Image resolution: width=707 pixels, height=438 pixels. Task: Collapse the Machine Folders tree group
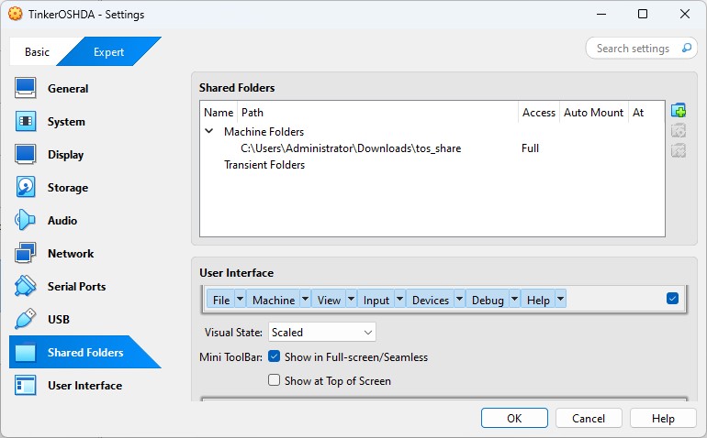point(208,131)
